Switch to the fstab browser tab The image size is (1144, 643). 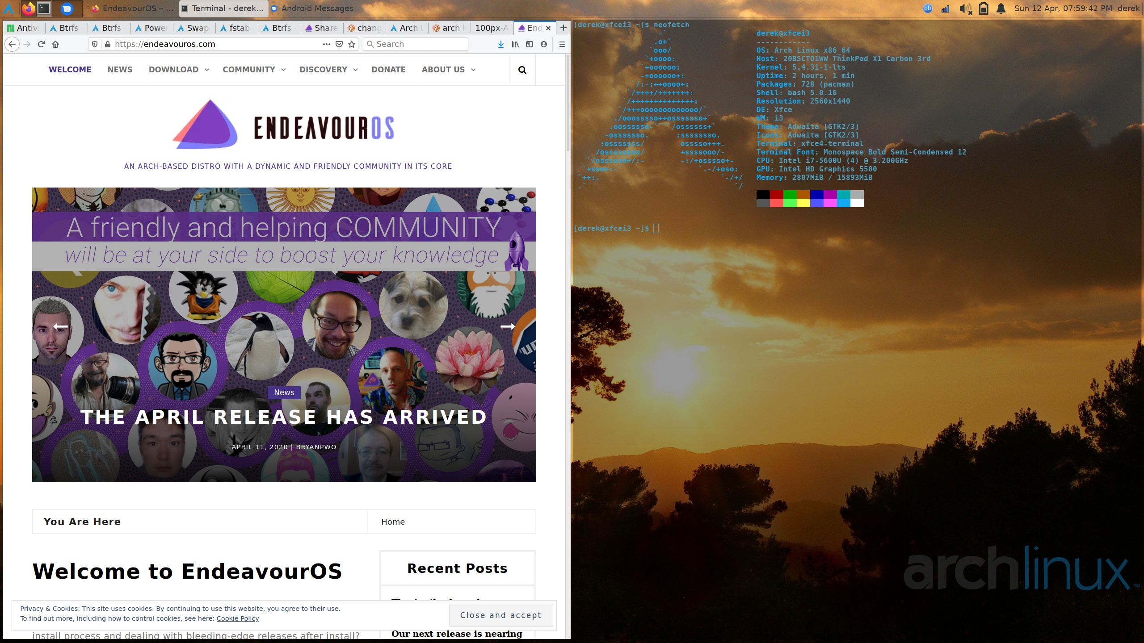coord(236,28)
